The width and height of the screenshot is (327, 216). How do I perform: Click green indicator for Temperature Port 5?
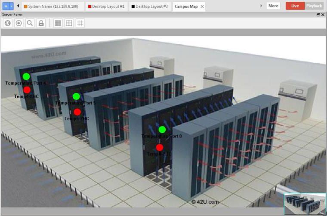[76, 96]
